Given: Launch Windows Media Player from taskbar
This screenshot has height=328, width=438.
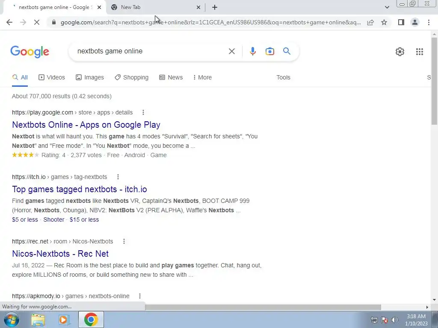Looking at the screenshot, I should point(63,319).
